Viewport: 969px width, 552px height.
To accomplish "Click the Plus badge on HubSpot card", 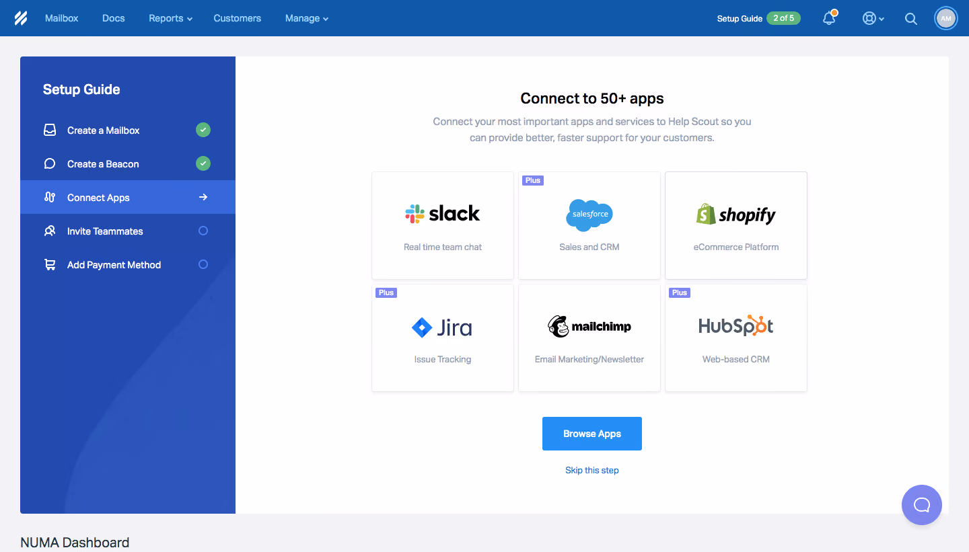I will (x=680, y=292).
